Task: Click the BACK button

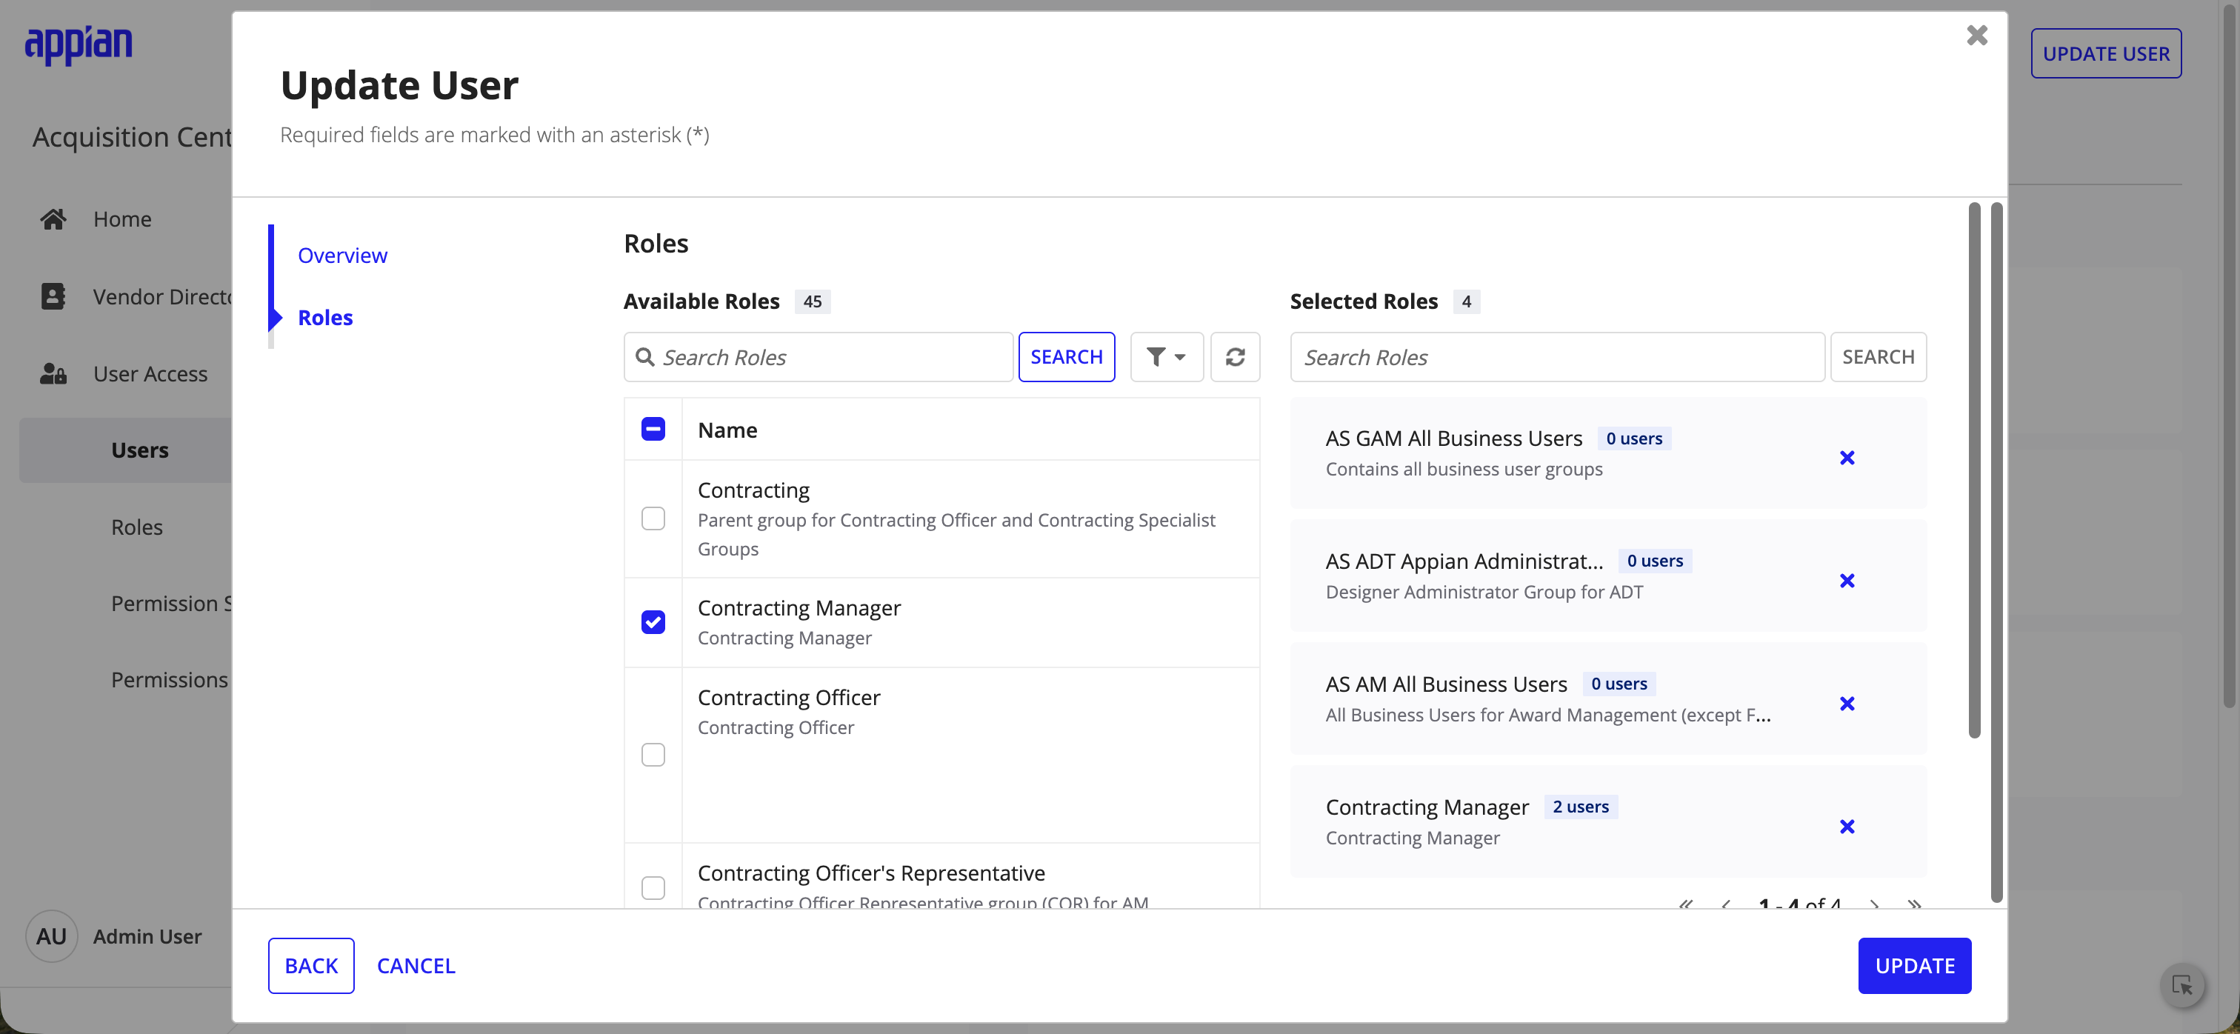Action: coord(311,966)
